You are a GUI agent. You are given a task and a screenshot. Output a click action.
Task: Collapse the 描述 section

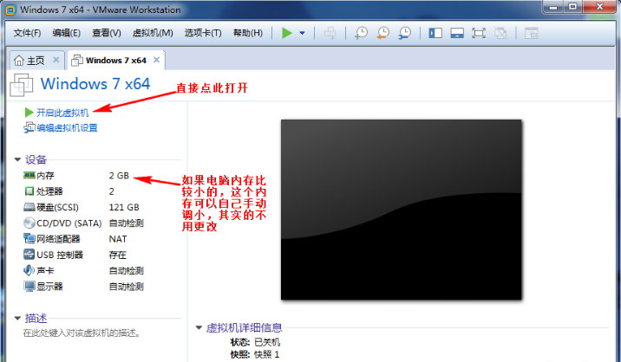17,318
